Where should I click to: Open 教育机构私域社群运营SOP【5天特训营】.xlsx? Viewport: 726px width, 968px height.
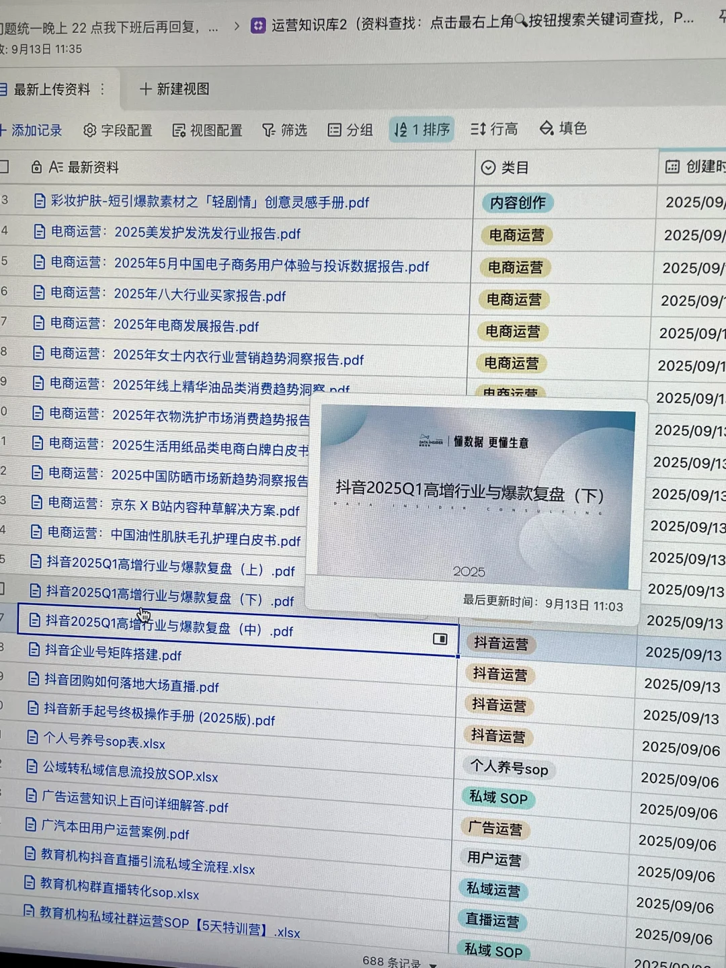tap(169, 922)
